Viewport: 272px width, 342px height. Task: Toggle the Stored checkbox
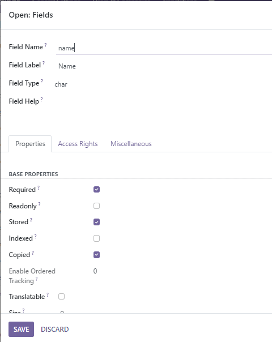[x=96, y=222]
